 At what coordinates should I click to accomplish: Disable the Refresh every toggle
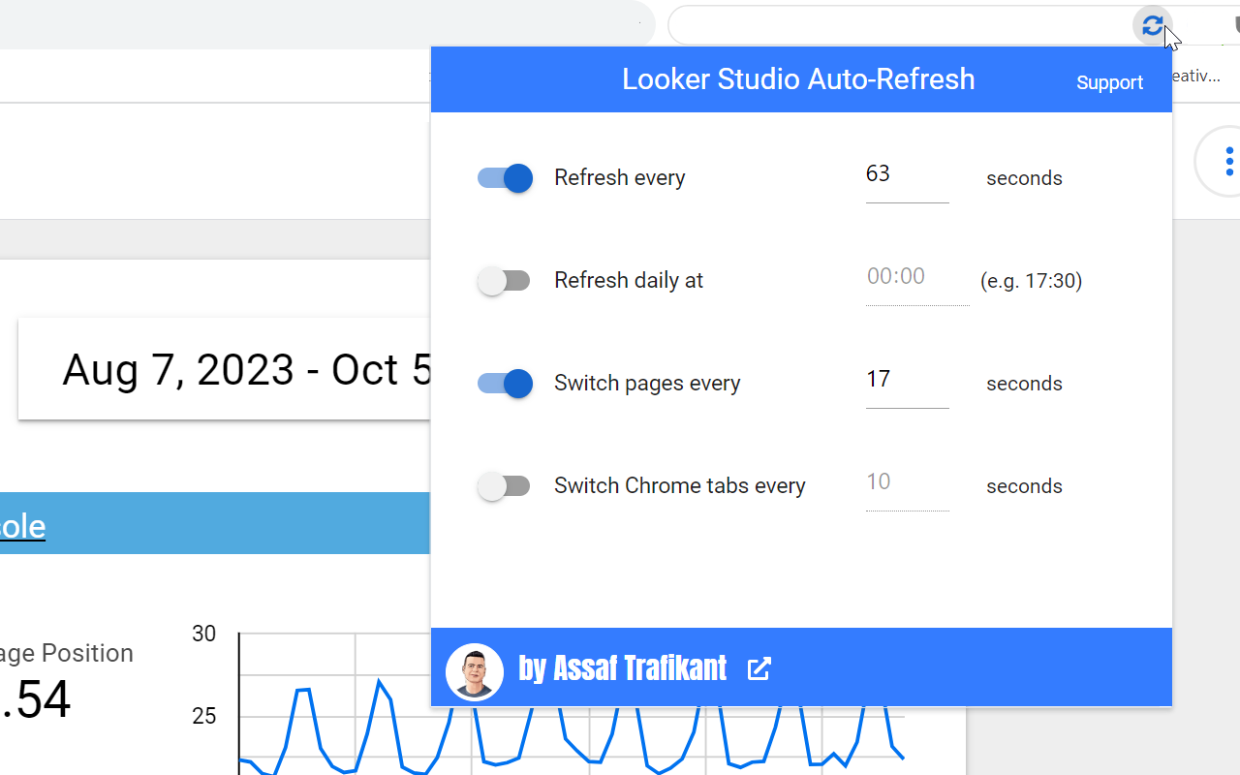(x=505, y=178)
